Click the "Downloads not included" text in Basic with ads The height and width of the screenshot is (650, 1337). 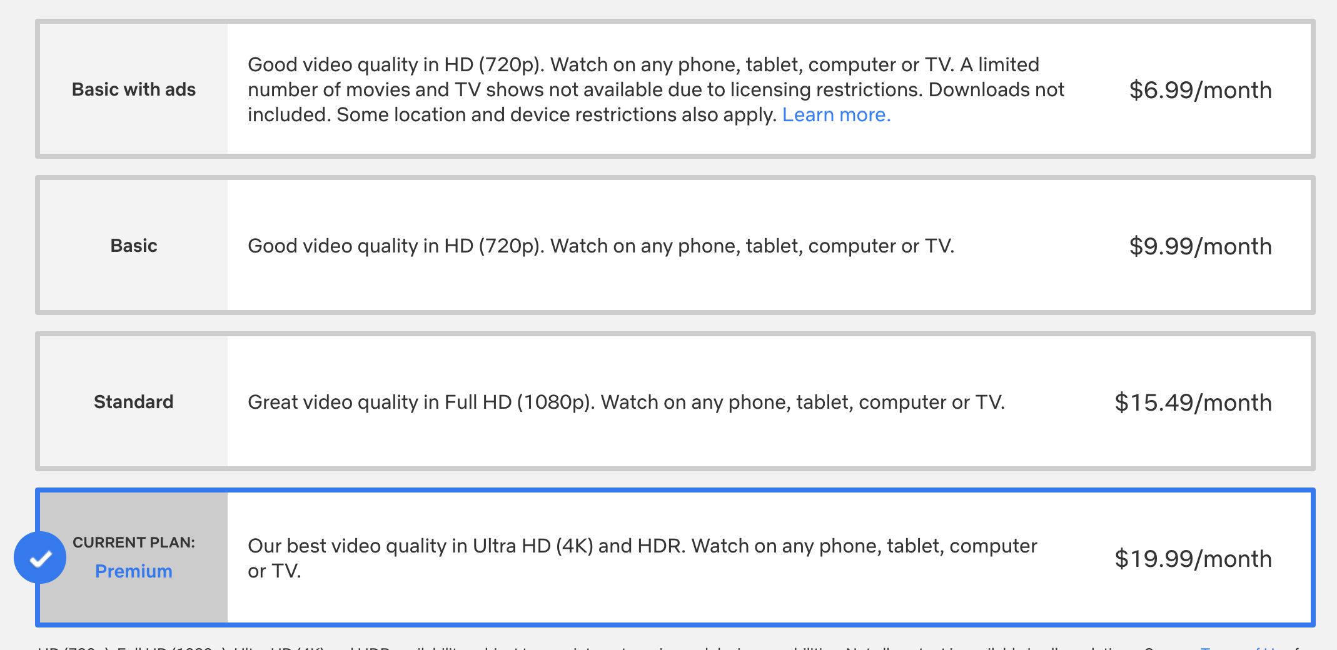click(656, 102)
